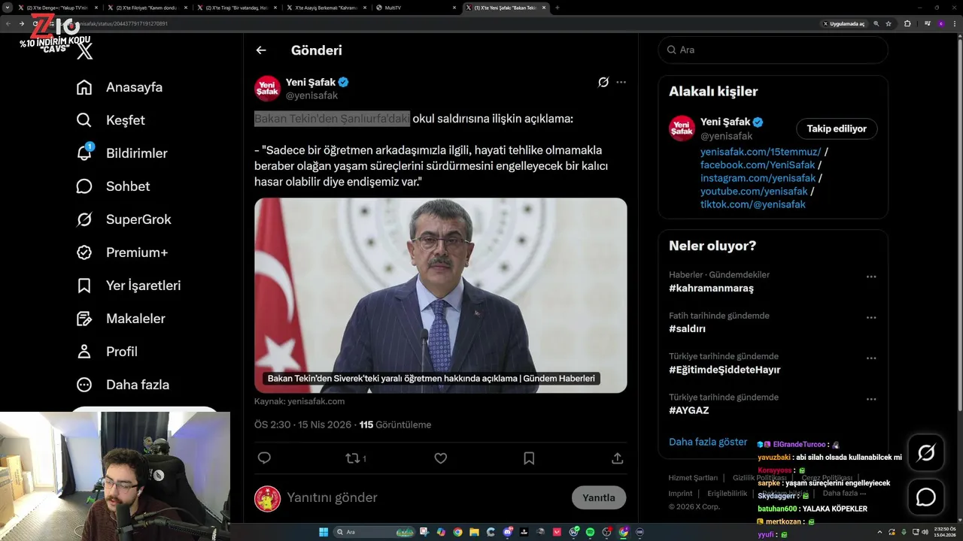Click share icon under the post
The width and height of the screenshot is (963, 541).
click(x=617, y=458)
